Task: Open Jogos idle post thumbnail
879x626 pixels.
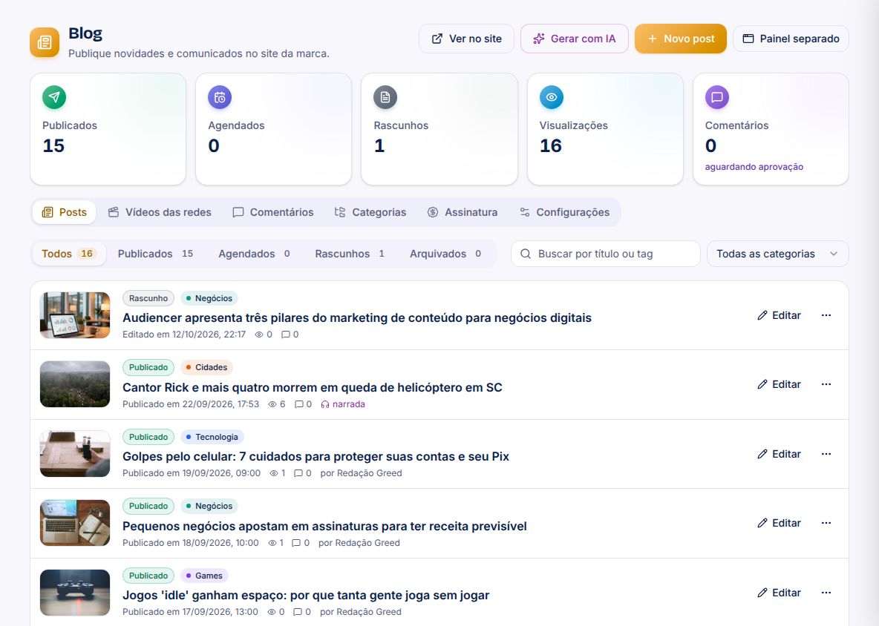Action: click(x=75, y=593)
